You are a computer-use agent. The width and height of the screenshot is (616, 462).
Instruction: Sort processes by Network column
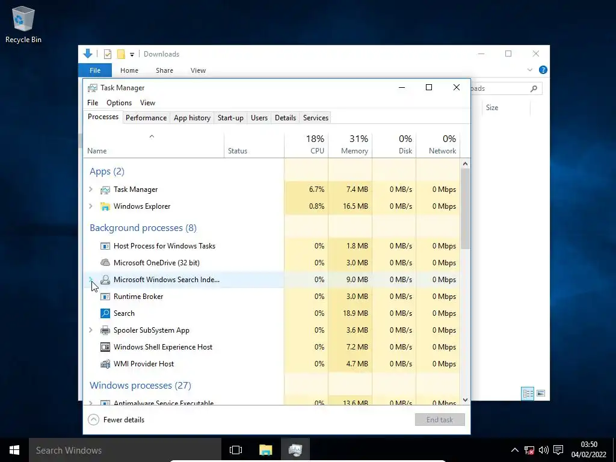pyautogui.click(x=438, y=145)
